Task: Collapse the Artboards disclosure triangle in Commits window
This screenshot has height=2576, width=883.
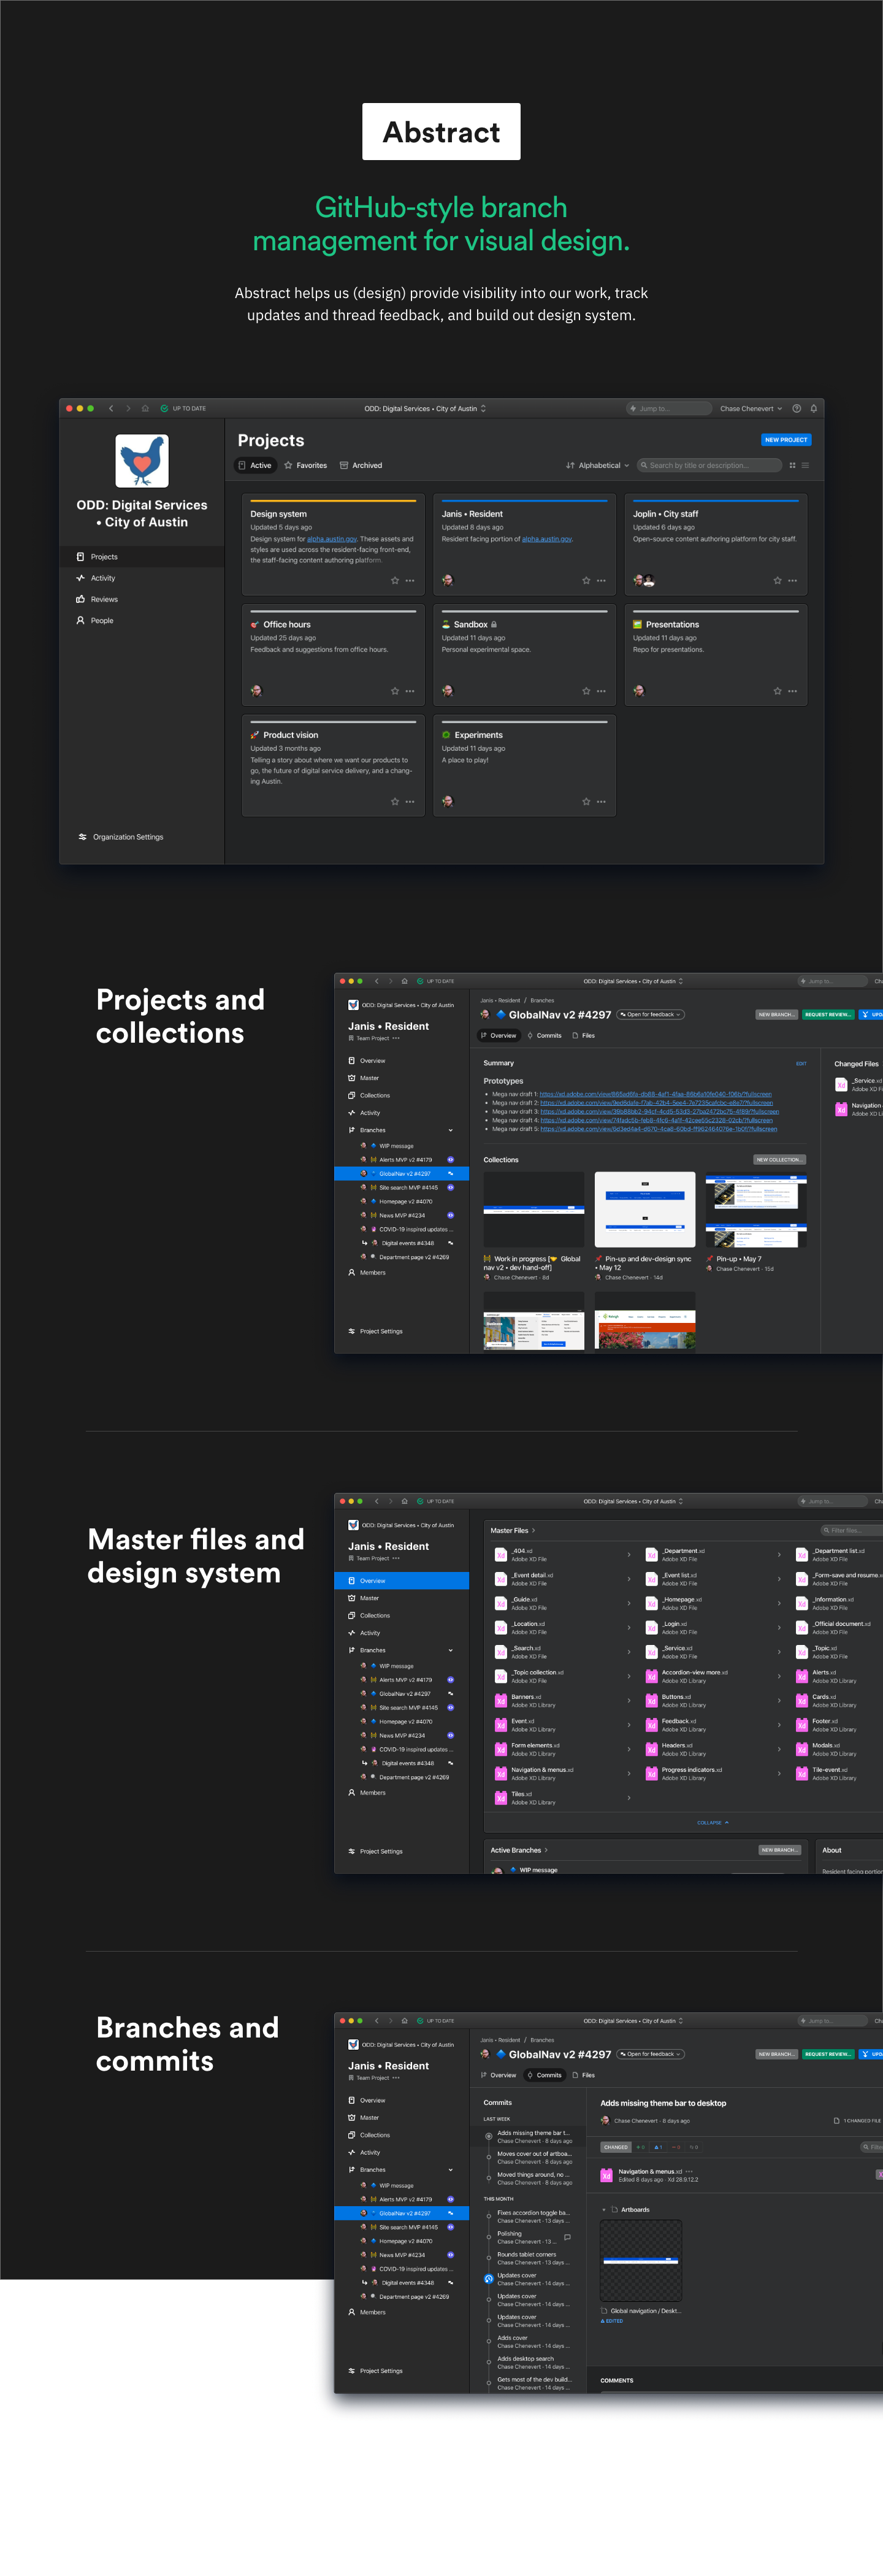Action: click(604, 2209)
